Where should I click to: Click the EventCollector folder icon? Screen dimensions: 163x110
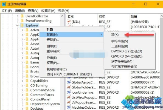pyautogui.click(x=22, y=16)
